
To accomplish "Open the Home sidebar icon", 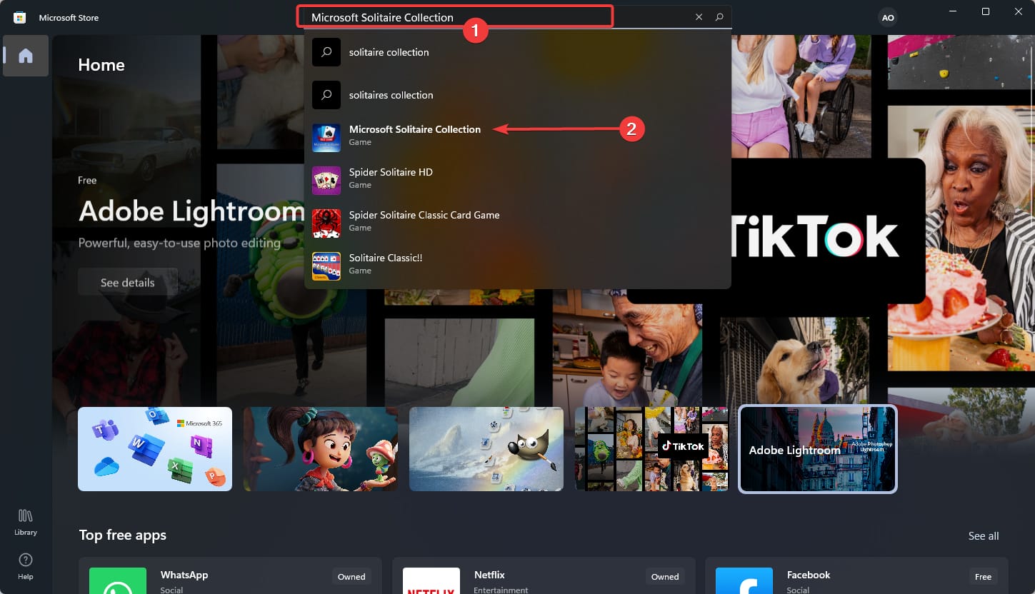I will (x=26, y=56).
